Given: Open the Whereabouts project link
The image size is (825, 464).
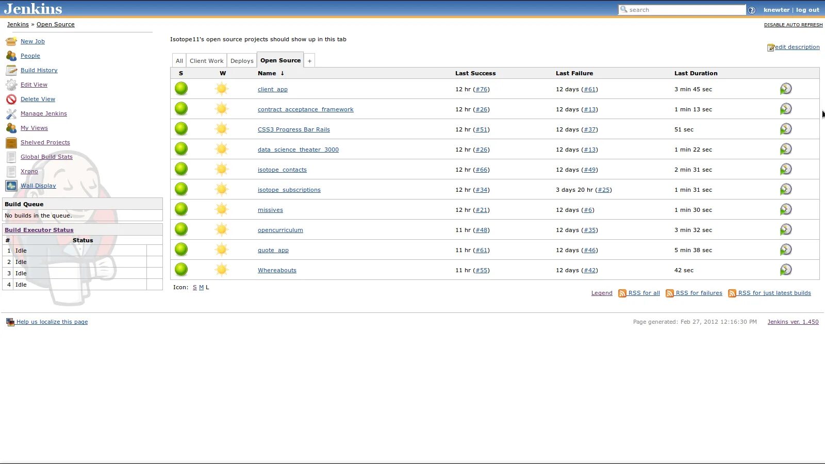Looking at the screenshot, I should 277,270.
